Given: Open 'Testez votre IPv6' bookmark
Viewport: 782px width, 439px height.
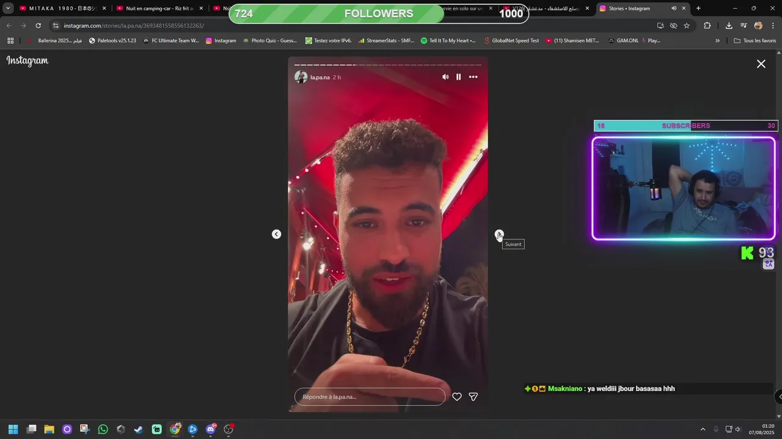Looking at the screenshot, I should tap(328, 41).
